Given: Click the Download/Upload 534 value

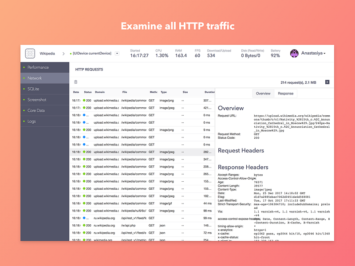Looking at the screenshot, I should coord(211,56).
